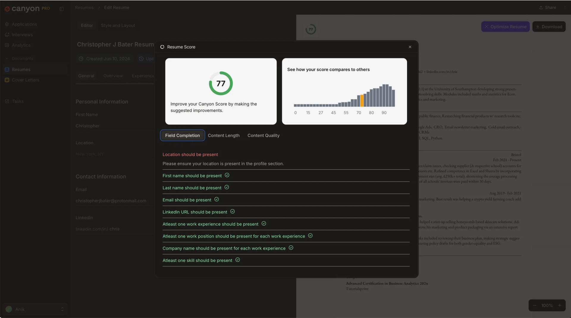Screen dimensions: 571x318
Task: Click the Anik user avatar
Action: point(9,309)
